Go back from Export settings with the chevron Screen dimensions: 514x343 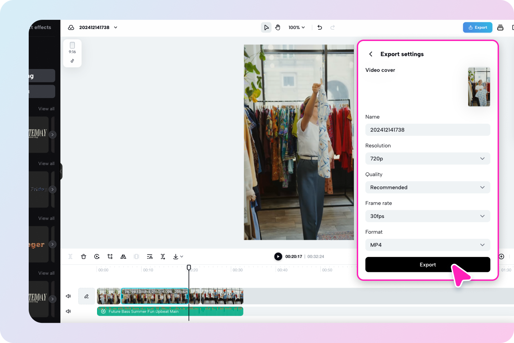click(371, 54)
